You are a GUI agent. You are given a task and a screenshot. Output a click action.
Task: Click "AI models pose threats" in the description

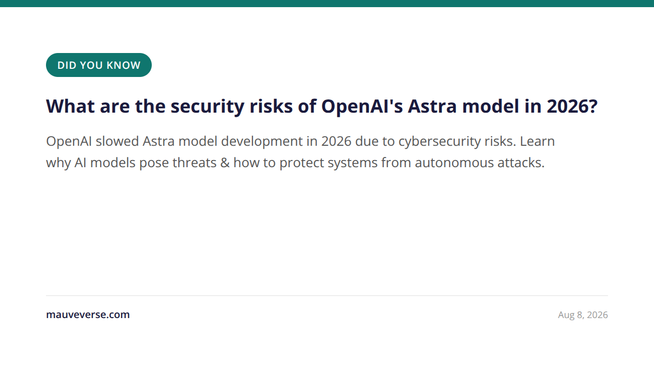pos(146,163)
